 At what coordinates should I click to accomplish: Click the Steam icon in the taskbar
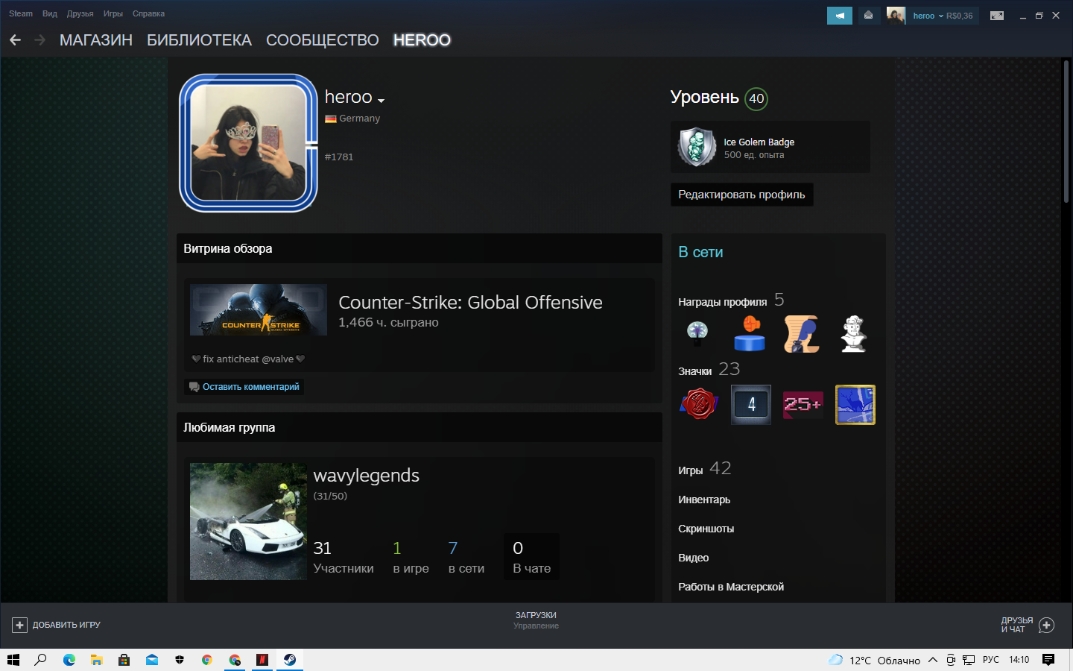click(x=290, y=660)
